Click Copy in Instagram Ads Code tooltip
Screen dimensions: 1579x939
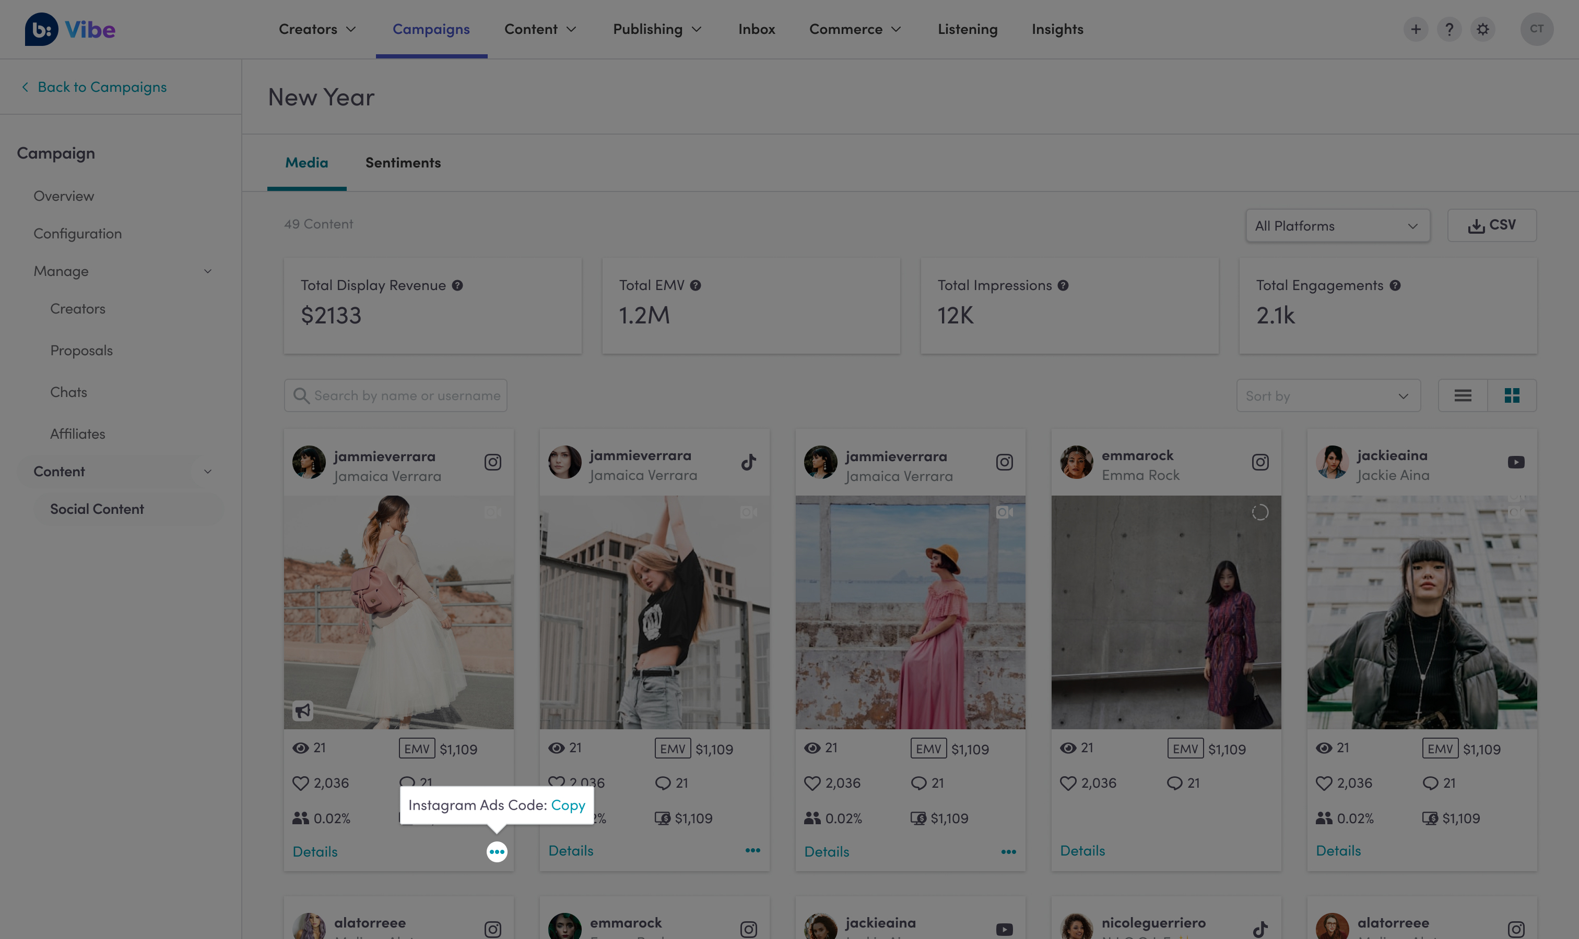[568, 805]
